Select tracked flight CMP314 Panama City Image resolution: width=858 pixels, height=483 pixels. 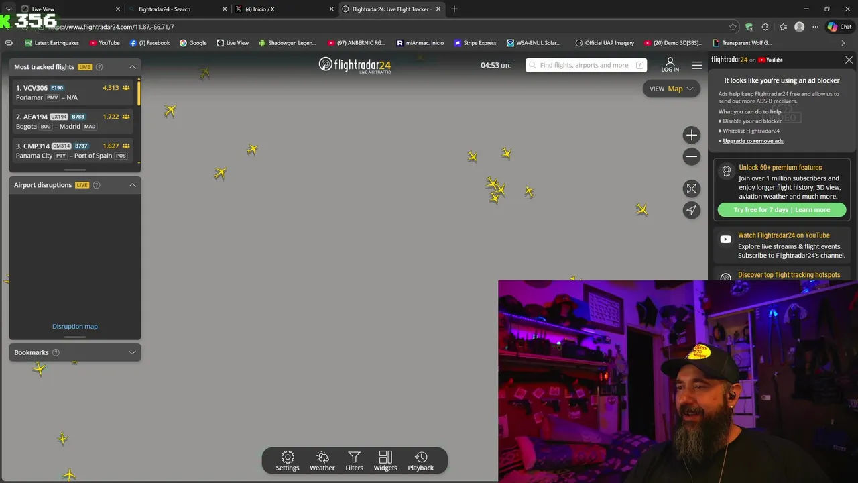tap(73, 150)
